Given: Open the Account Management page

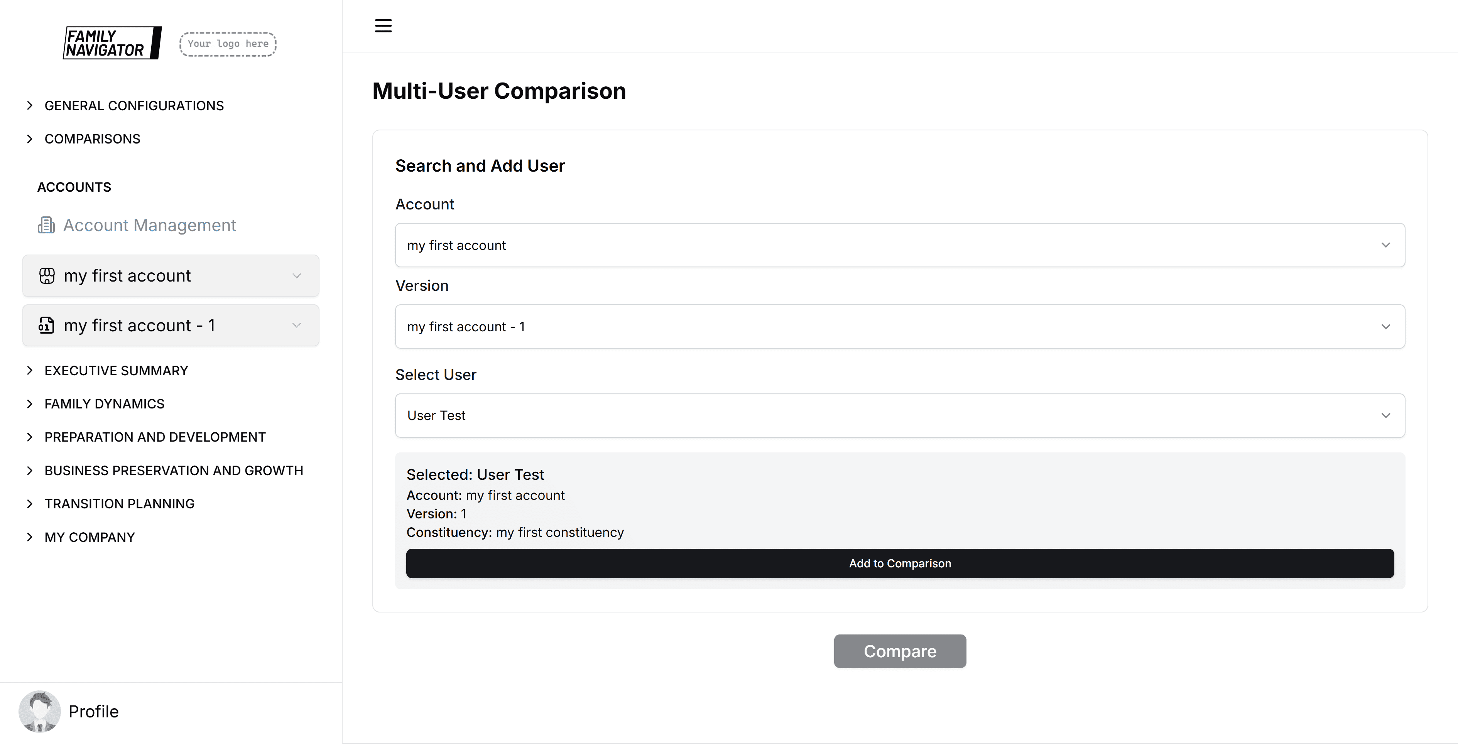Looking at the screenshot, I should (149, 224).
